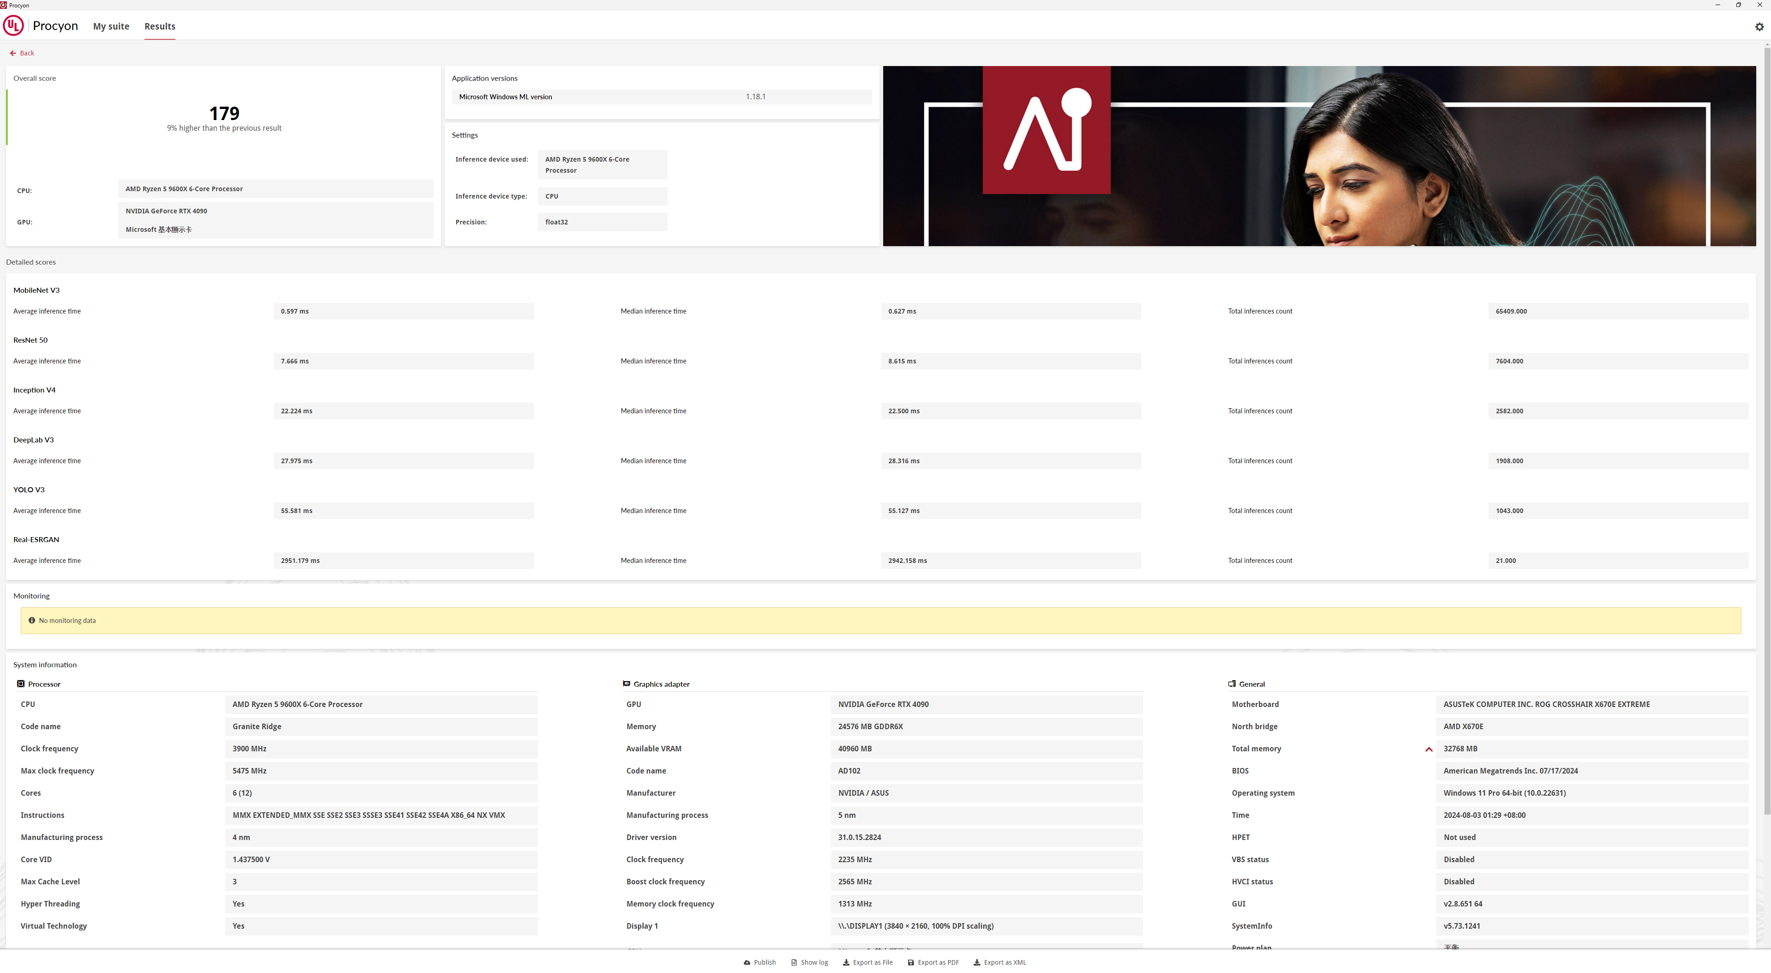This screenshot has height=973, width=1771.
Task: Click the Boost clock frequency value 2565 MHz
Action: pyautogui.click(x=987, y=882)
